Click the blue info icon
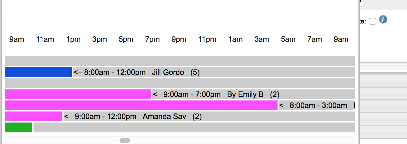Viewport: 407px width, 144px height. pos(383,19)
